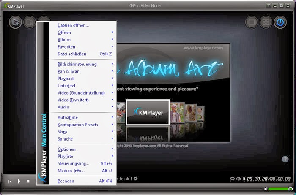
Task: Click the first small icon left of time display
Action: [x=233, y=179]
